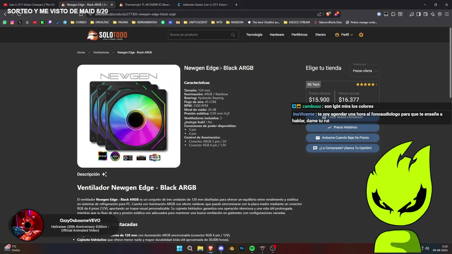Image resolution: width=452 pixels, height=254 pixels.
Task: Click the Brave Rewards triangle icon
Action: (336, 14)
